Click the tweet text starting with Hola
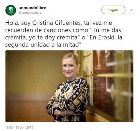The width and height of the screenshot is (140, 131). (64, 34)
